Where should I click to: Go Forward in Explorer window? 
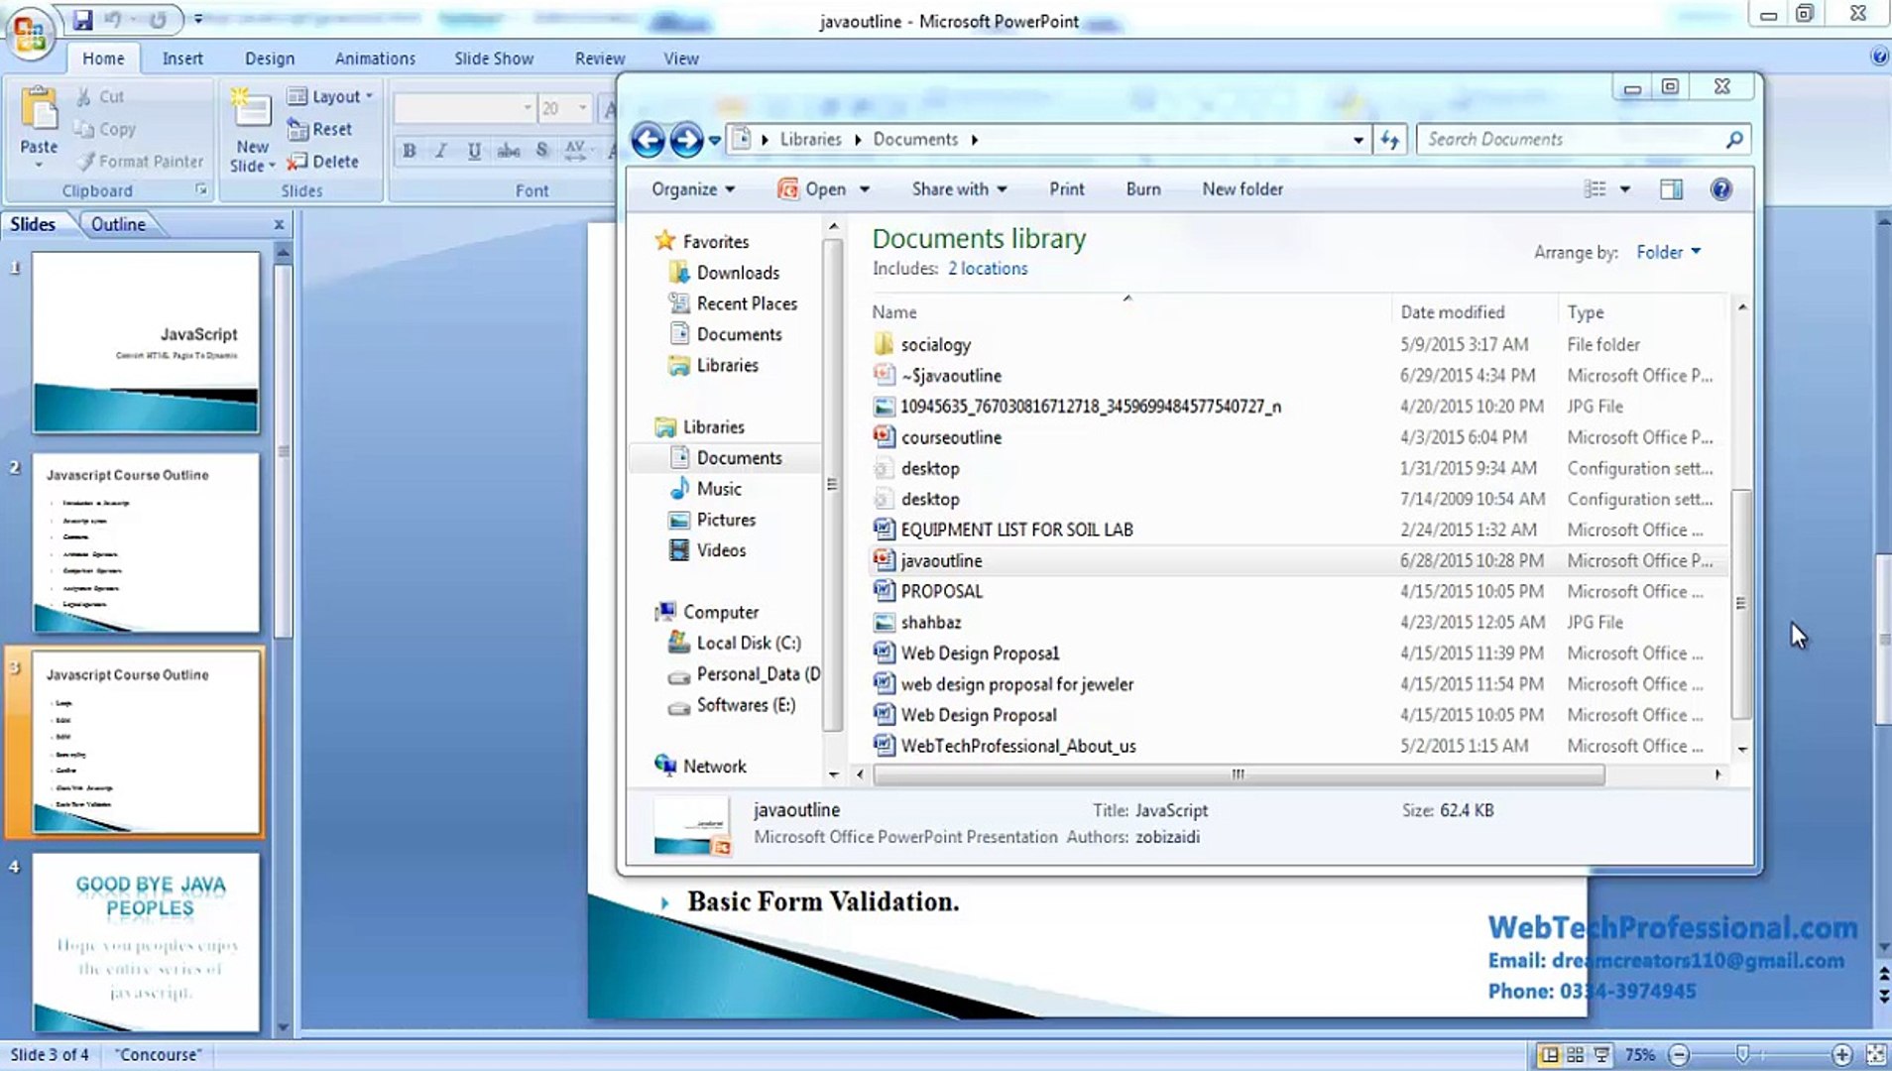point(686,140)
